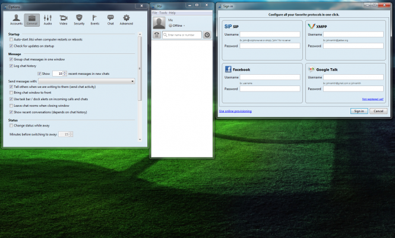Toggle Group chat messages in one window
The width and height of the screenshot is (395, 238).
coord(11,59)
